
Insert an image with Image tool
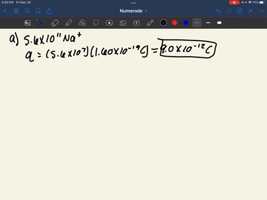123,23
